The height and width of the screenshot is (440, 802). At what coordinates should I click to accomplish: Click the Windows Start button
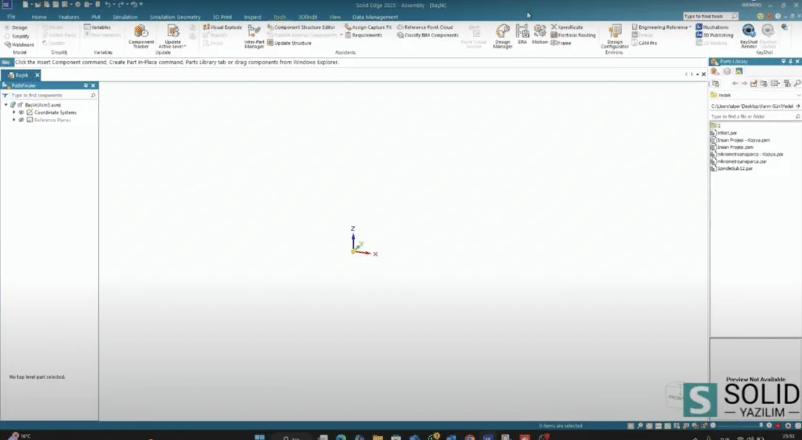point(259,437)
